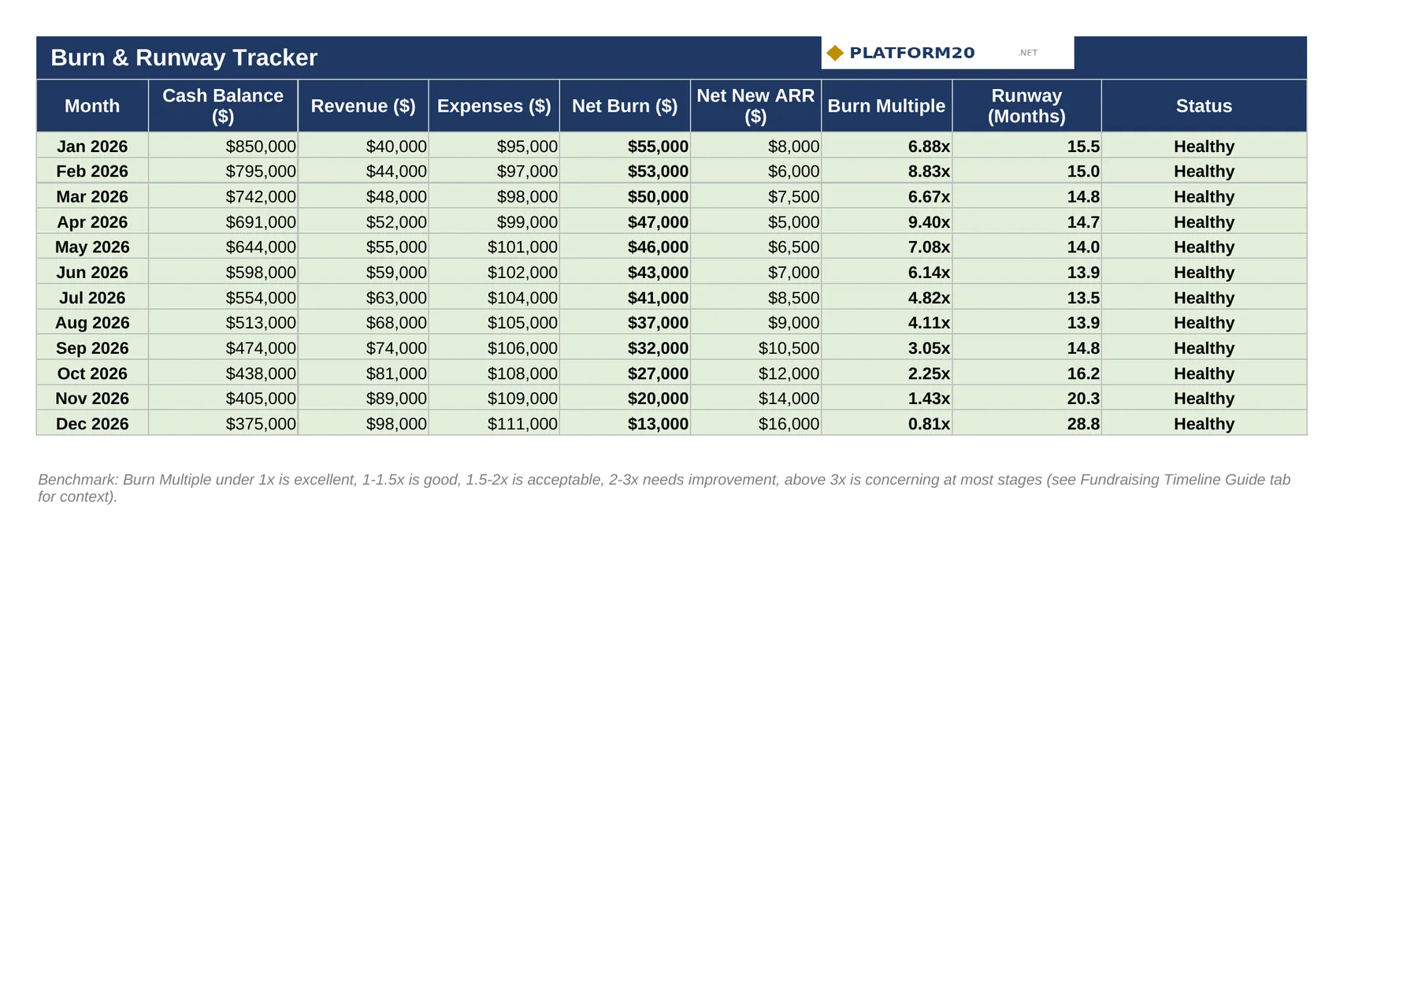This screenshot has height=1002, width=1418.
Task: Select the $10,500 net new ARR cell
Action: coord(755,347)
